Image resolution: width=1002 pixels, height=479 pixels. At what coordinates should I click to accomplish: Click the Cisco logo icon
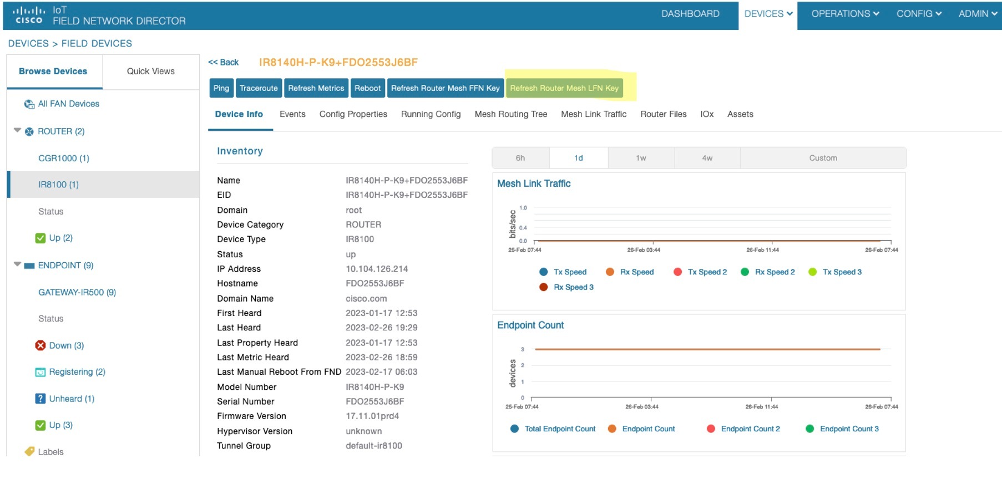(28, 15)
